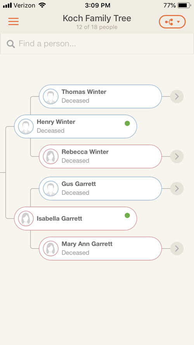Tap the magnifying glass search icon
The height and width of the screenshot is (345, 194).
11,44
